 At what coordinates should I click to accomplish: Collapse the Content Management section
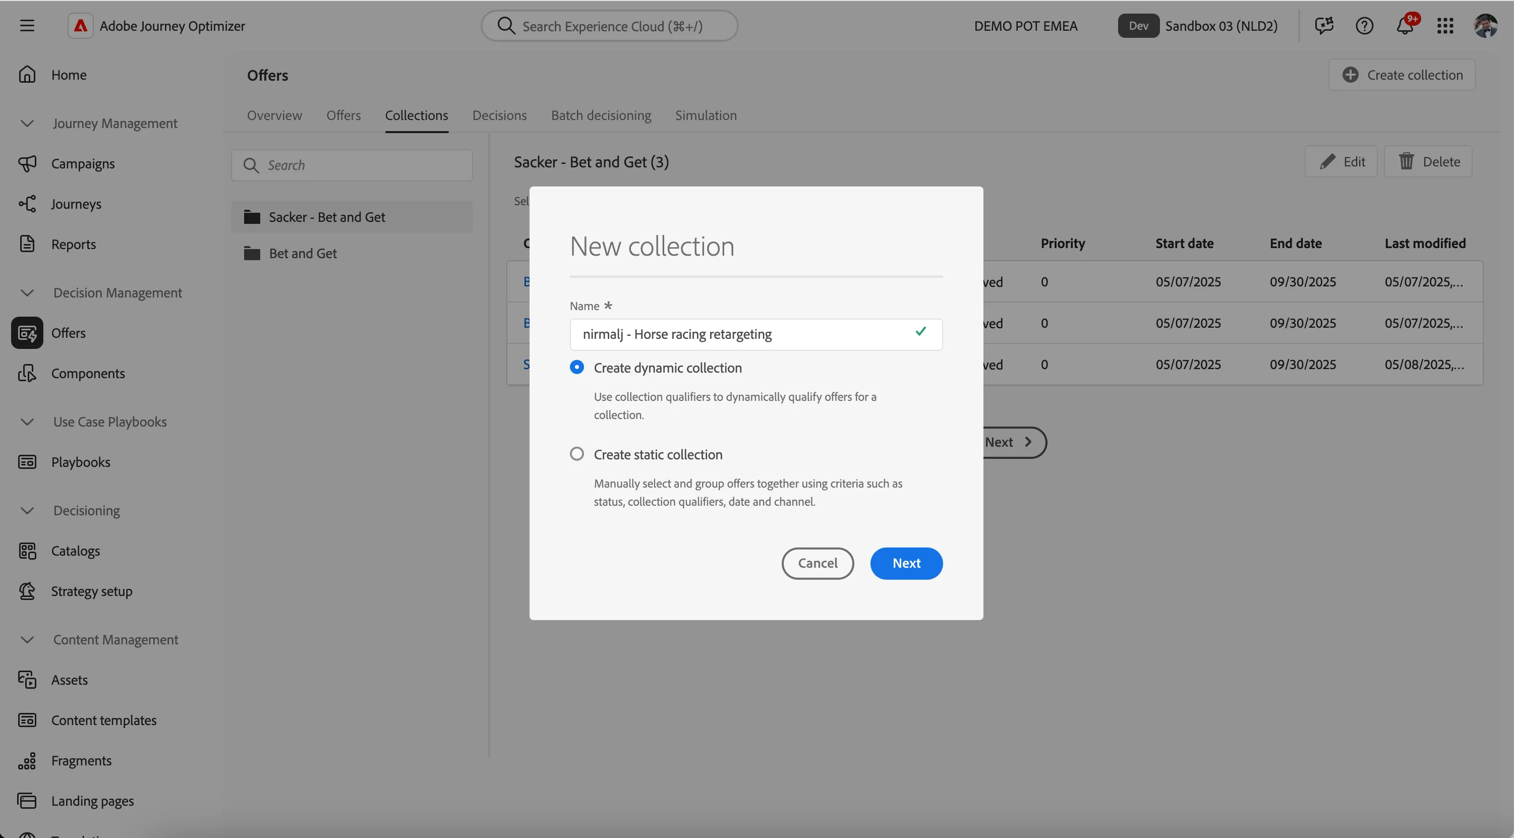coord(27,639)
